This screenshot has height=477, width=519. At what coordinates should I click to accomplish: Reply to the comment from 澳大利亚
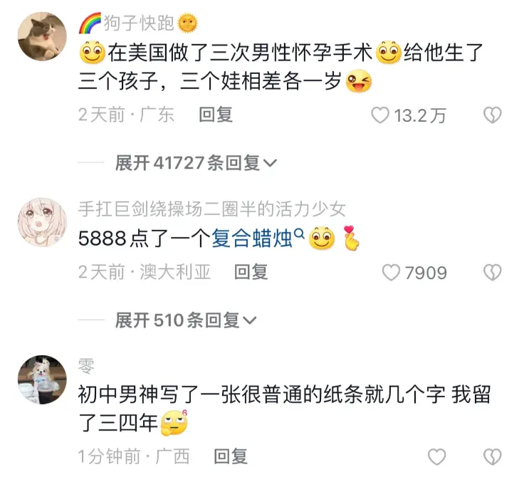coord(251,273)
